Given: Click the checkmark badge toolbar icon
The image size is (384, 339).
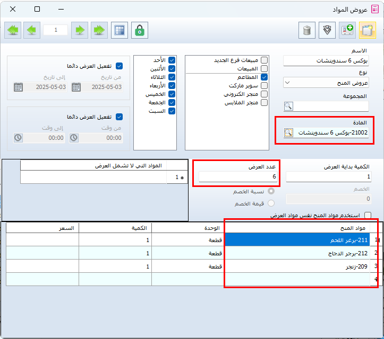Looking at the screenshot, I should [x=327, y=30].
